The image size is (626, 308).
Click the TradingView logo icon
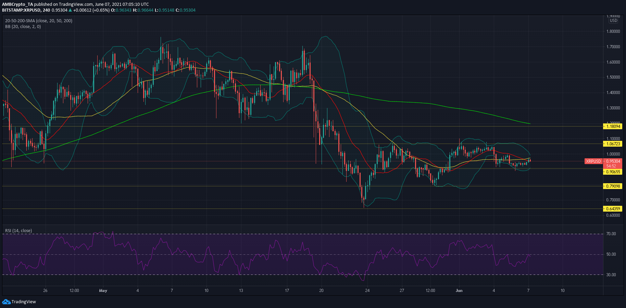coord(6,302)
